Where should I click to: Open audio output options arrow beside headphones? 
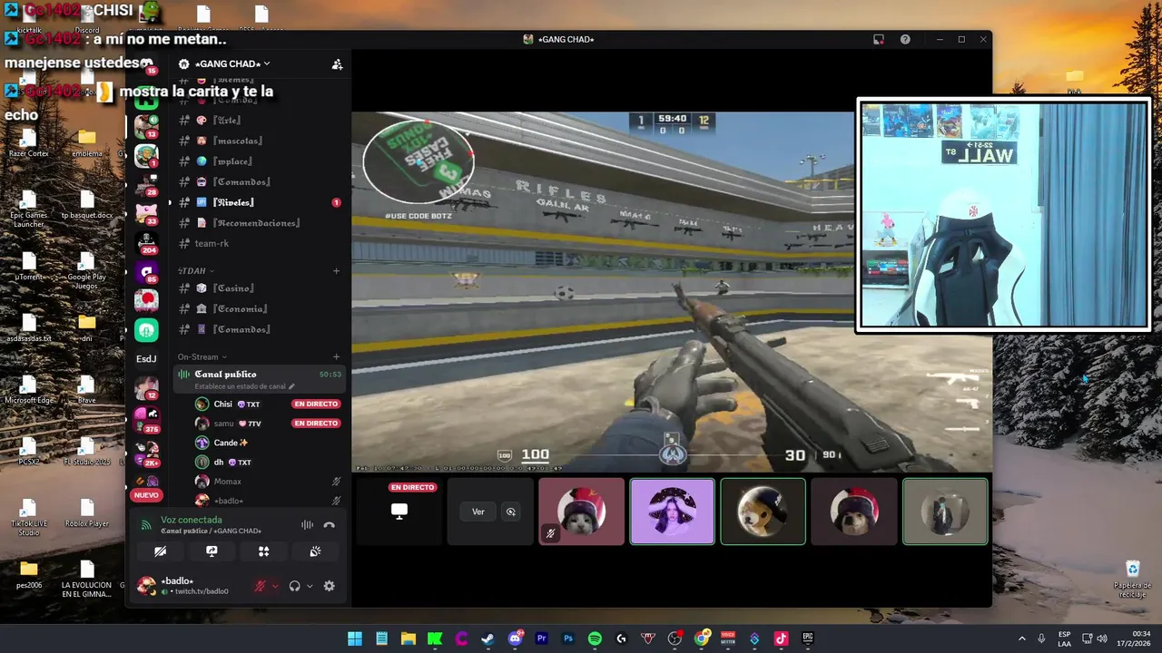coord(310,586)
